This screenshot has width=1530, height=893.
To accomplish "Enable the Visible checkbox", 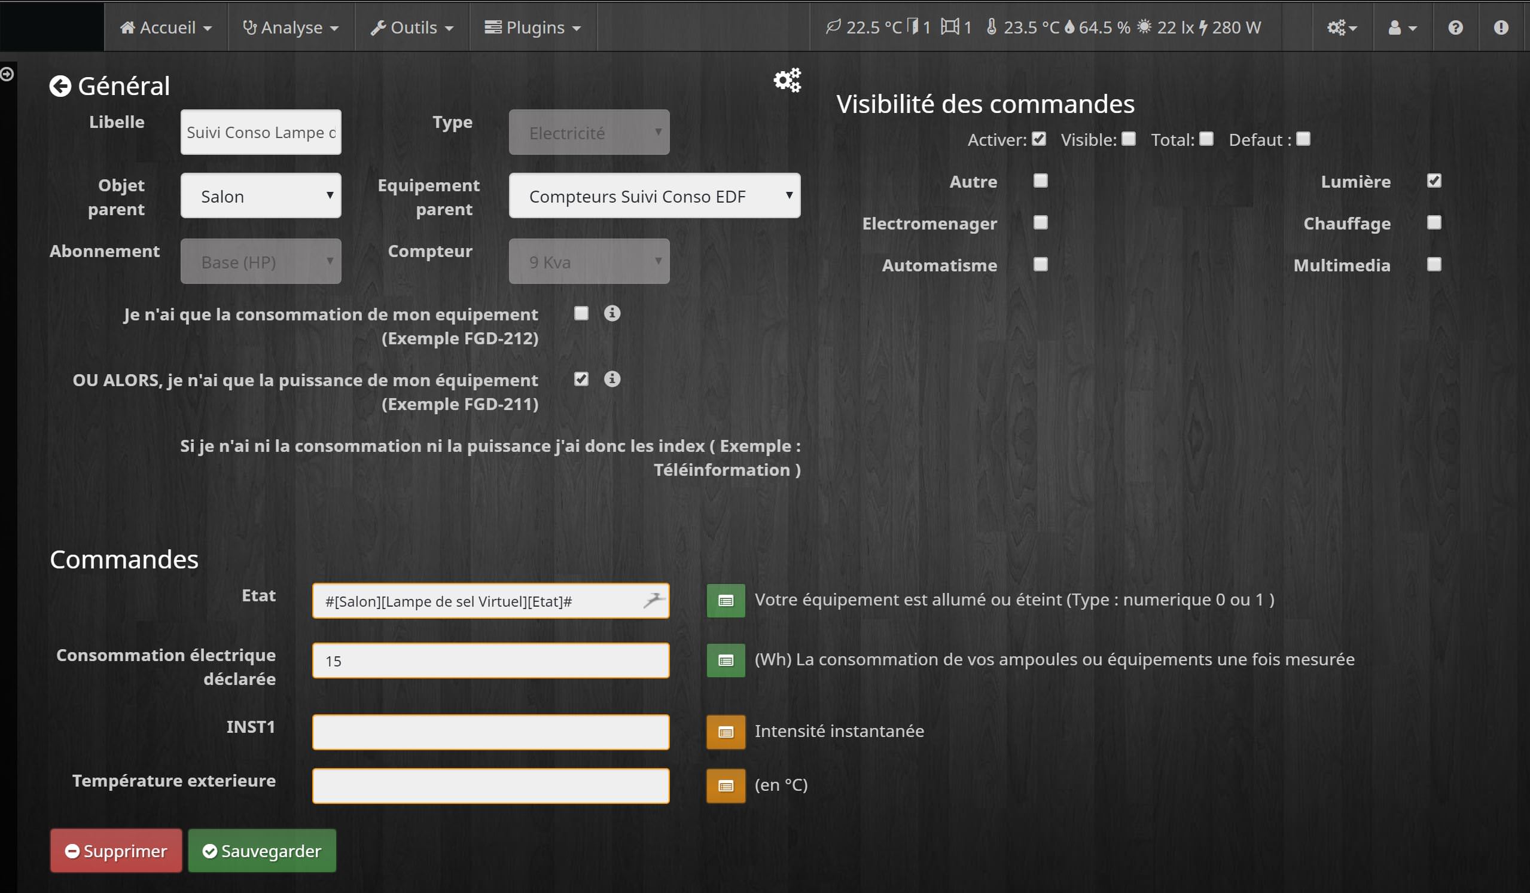I will 1129,139.
